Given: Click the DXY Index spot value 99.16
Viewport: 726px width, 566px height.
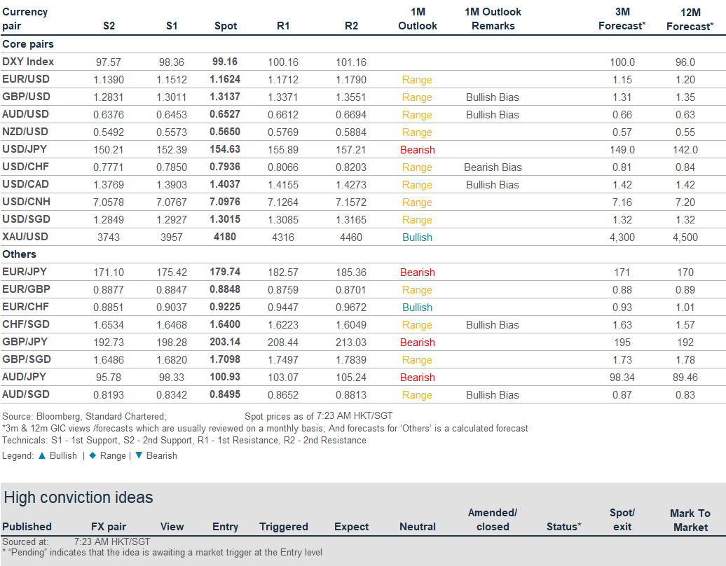Looking at the screenshot, I should click(226, 62).
